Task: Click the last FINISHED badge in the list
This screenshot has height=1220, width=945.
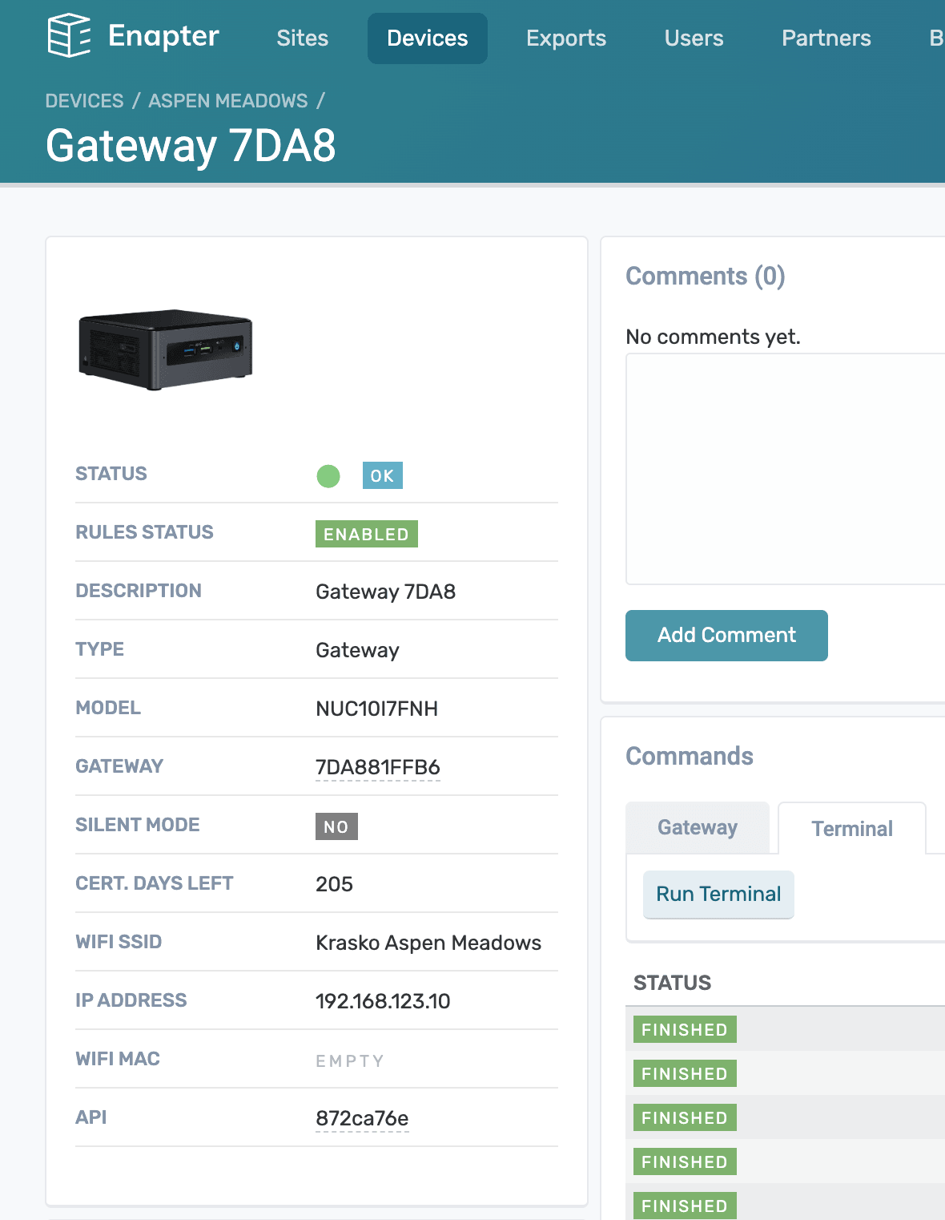Action: (684, 1206)
